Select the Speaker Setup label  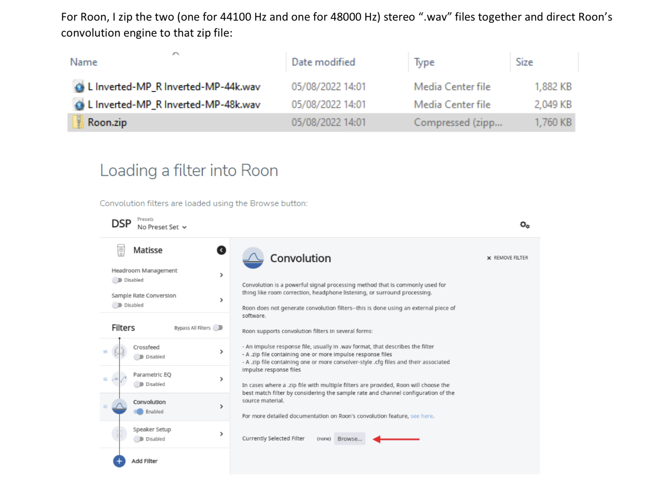pos(152,430)
